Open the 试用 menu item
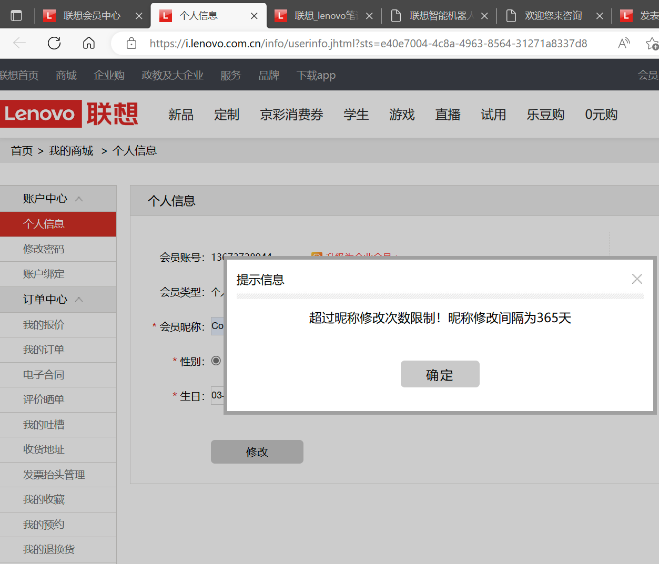This screenshot has width=659, height=564. pos(493,115)
